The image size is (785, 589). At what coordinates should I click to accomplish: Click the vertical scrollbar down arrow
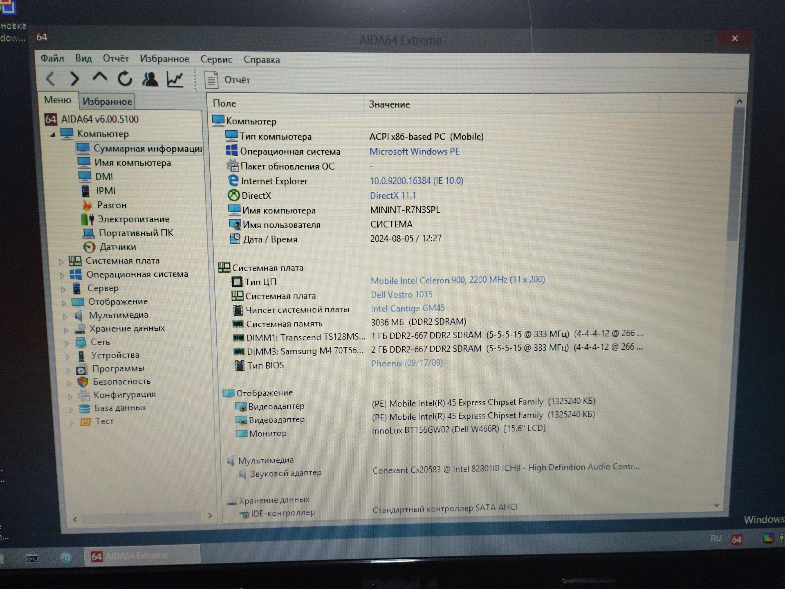716,505
